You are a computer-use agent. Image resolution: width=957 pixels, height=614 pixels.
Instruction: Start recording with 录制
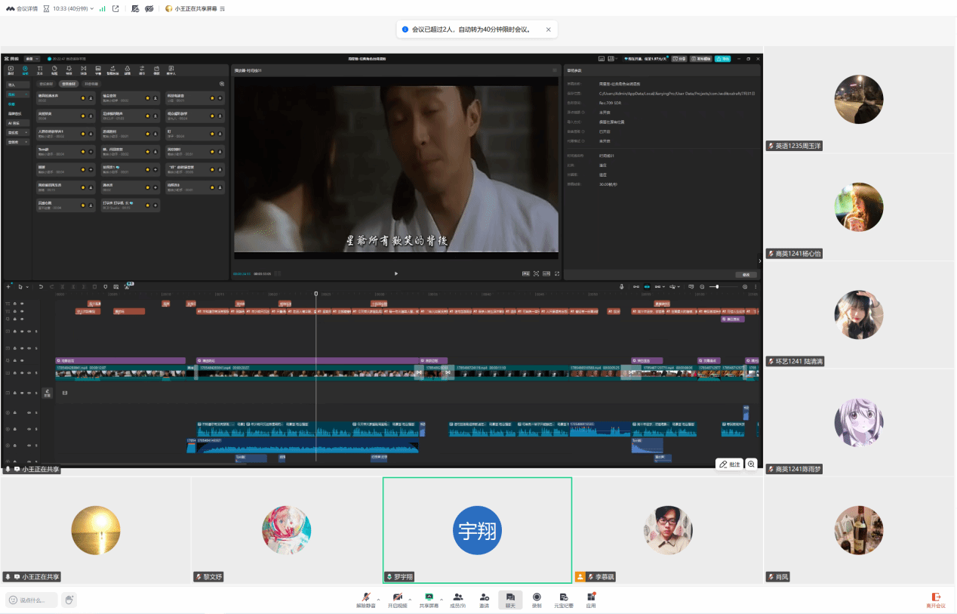coord(537,600)
